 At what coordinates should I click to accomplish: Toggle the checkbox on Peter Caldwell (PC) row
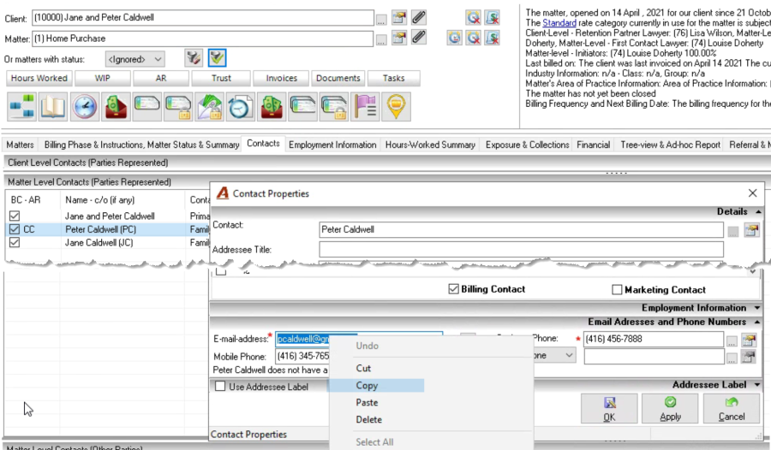coord(15,229)
